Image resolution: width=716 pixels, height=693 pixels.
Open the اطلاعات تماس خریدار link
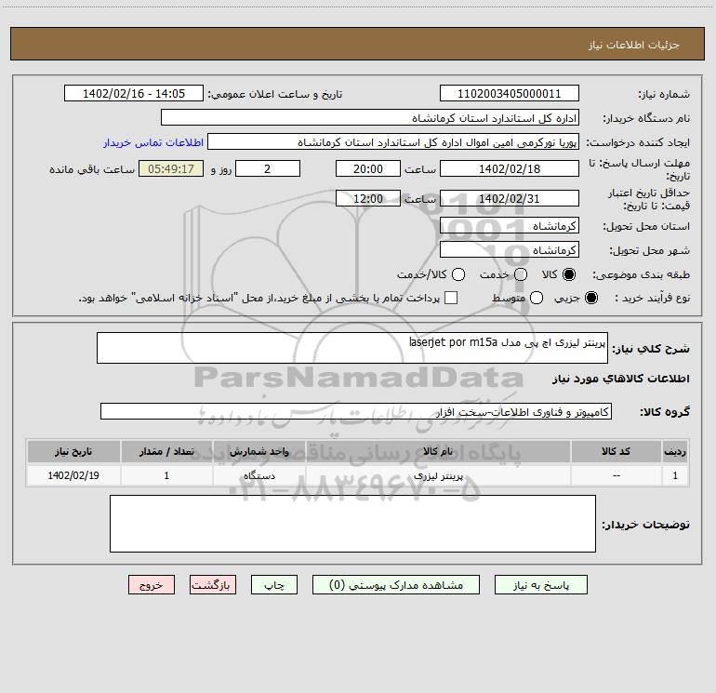(x=153, y=142)
